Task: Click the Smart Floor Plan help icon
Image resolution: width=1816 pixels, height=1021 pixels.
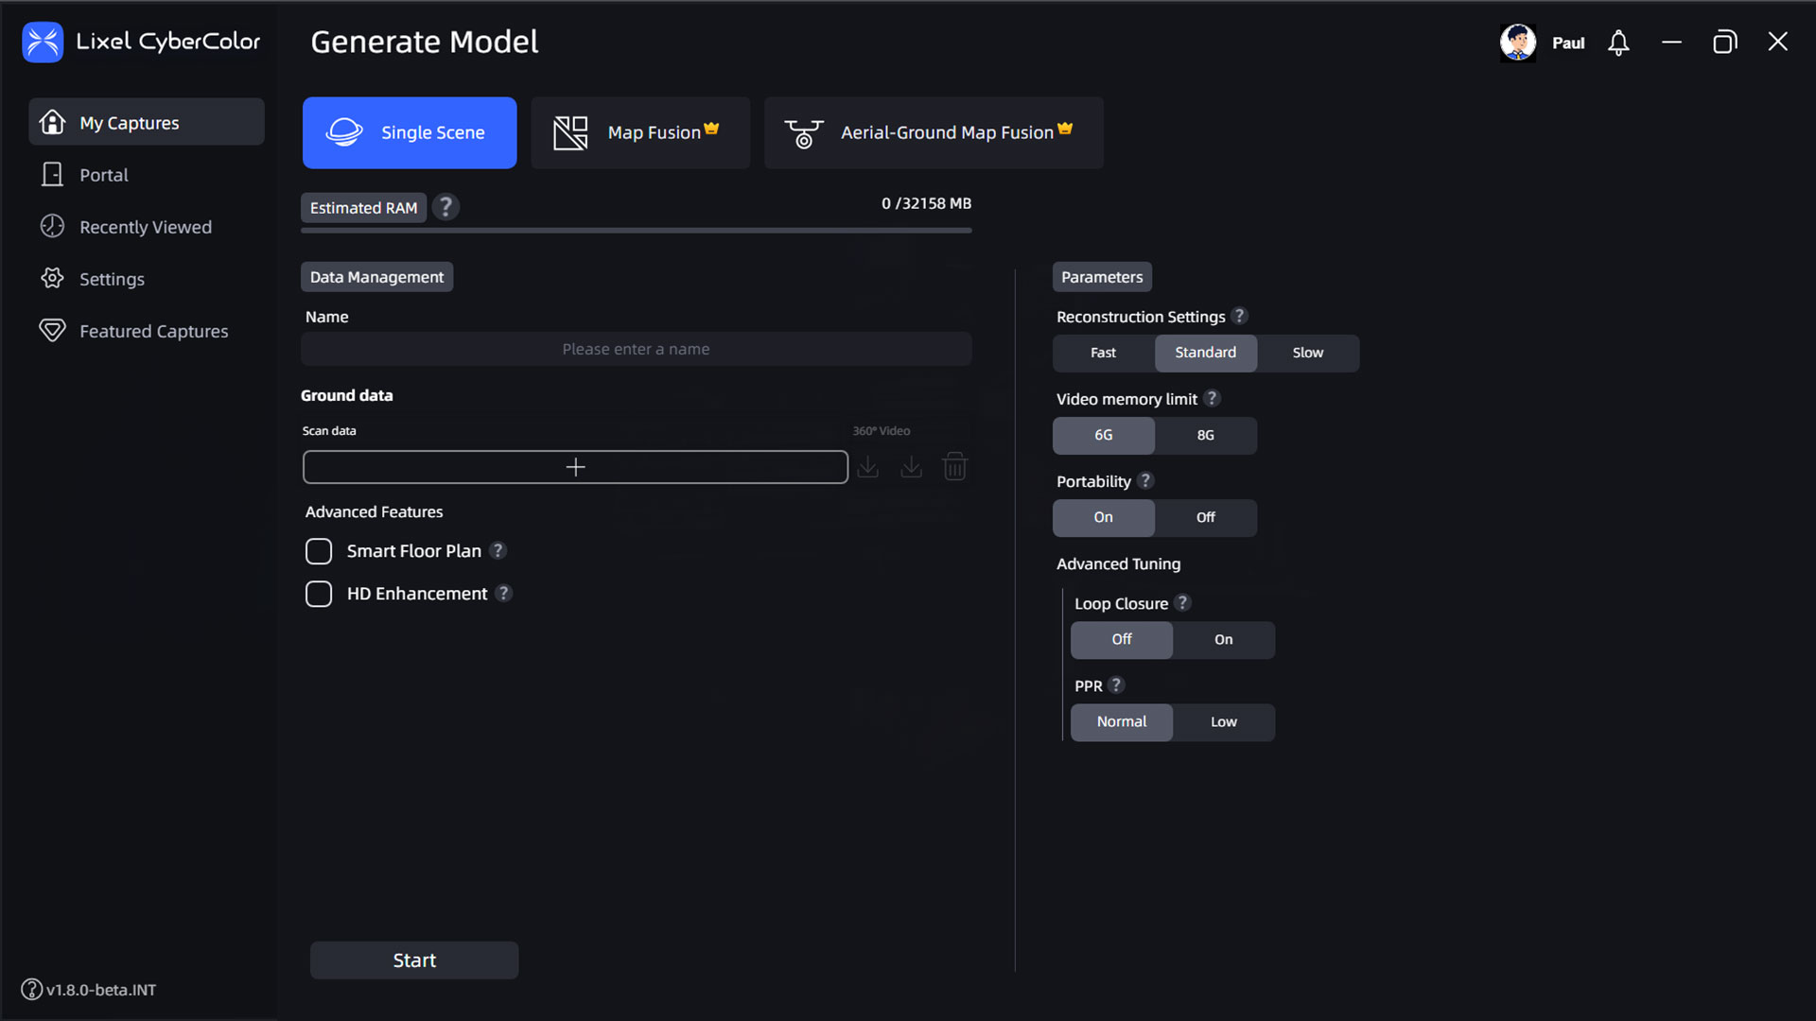Action: tap(498, 550)
